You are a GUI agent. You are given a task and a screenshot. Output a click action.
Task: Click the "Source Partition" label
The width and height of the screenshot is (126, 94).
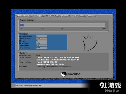[25, 57]
